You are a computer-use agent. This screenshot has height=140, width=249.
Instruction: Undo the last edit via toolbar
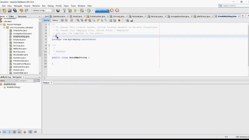tap(21, 10)
